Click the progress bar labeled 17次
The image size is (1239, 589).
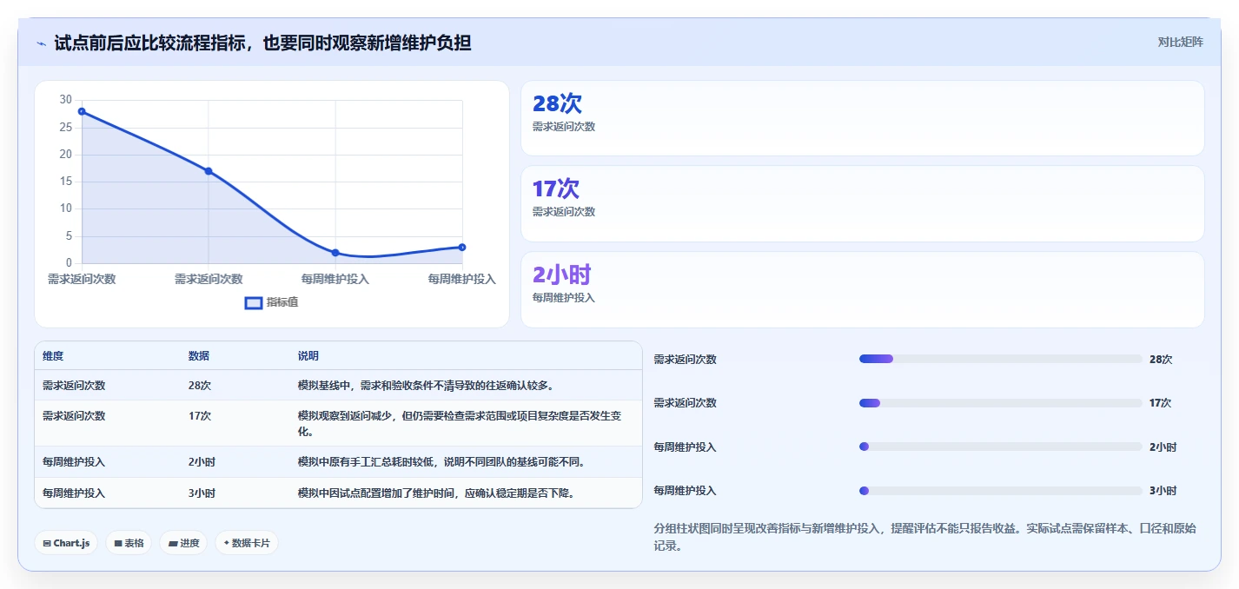click(1000, 403)
